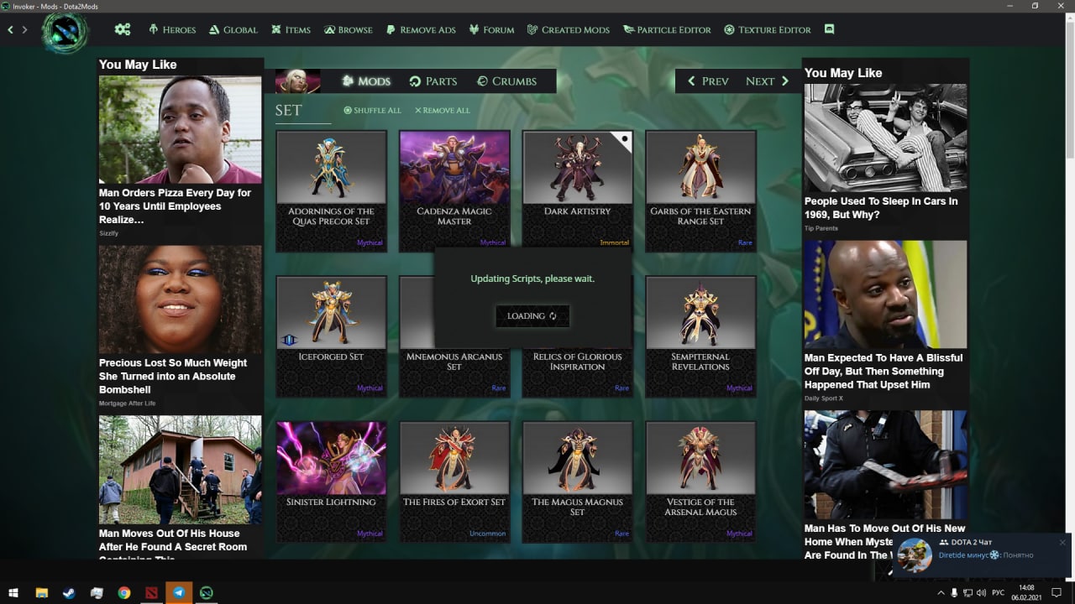Go forward with the right navigation arrow

click(x=24, y=29)
